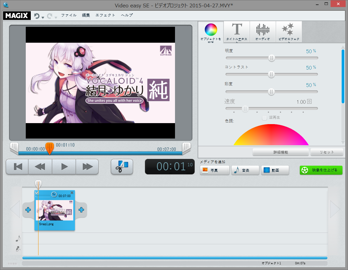Click the 00:07:00 clip duration text
Viewport: 348px width, 270px height.
(65, 196)
